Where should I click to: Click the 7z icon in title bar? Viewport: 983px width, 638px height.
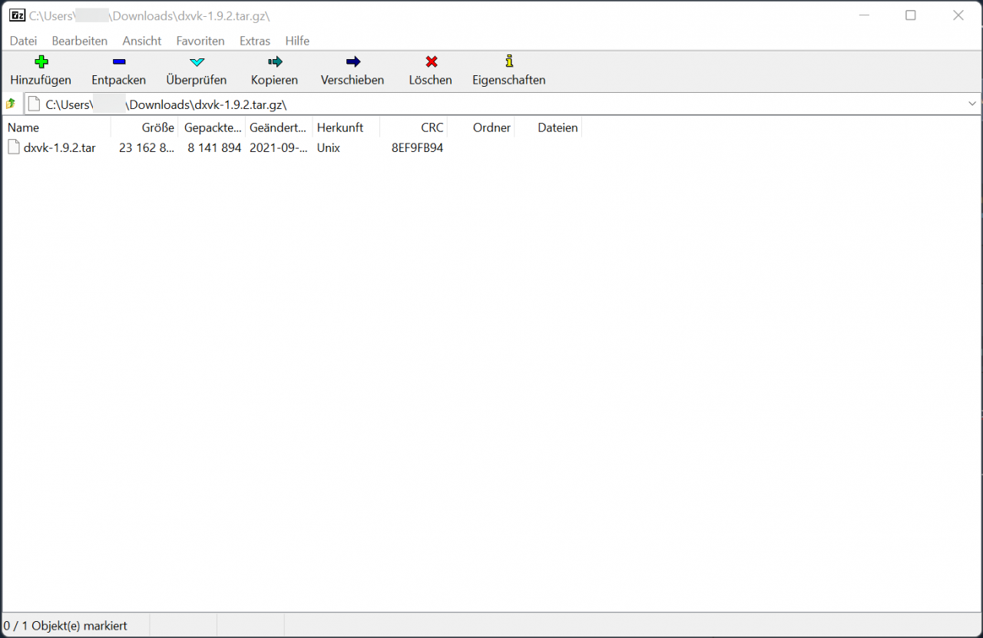click(17, 15)
